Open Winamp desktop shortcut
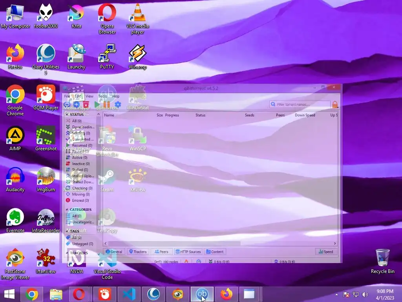Viewport: 402px width, 302px height. point(138,57)
